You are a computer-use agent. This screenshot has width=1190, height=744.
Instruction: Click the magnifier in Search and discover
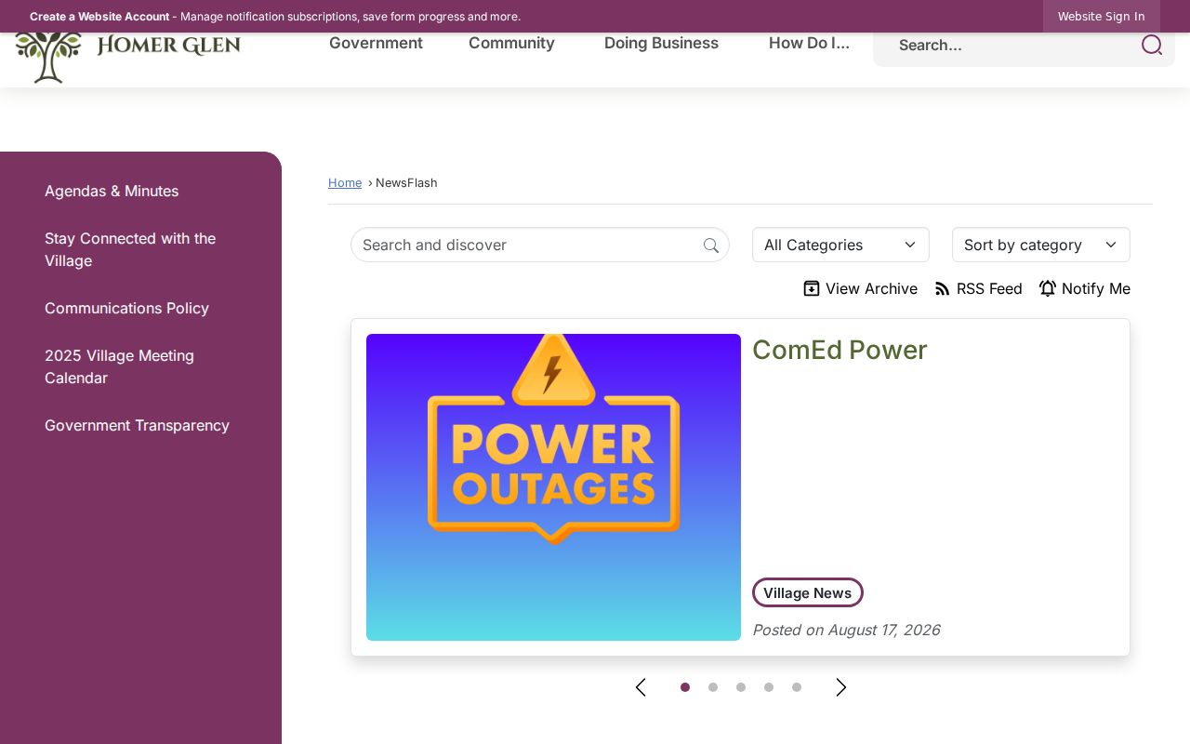point(711,246)
